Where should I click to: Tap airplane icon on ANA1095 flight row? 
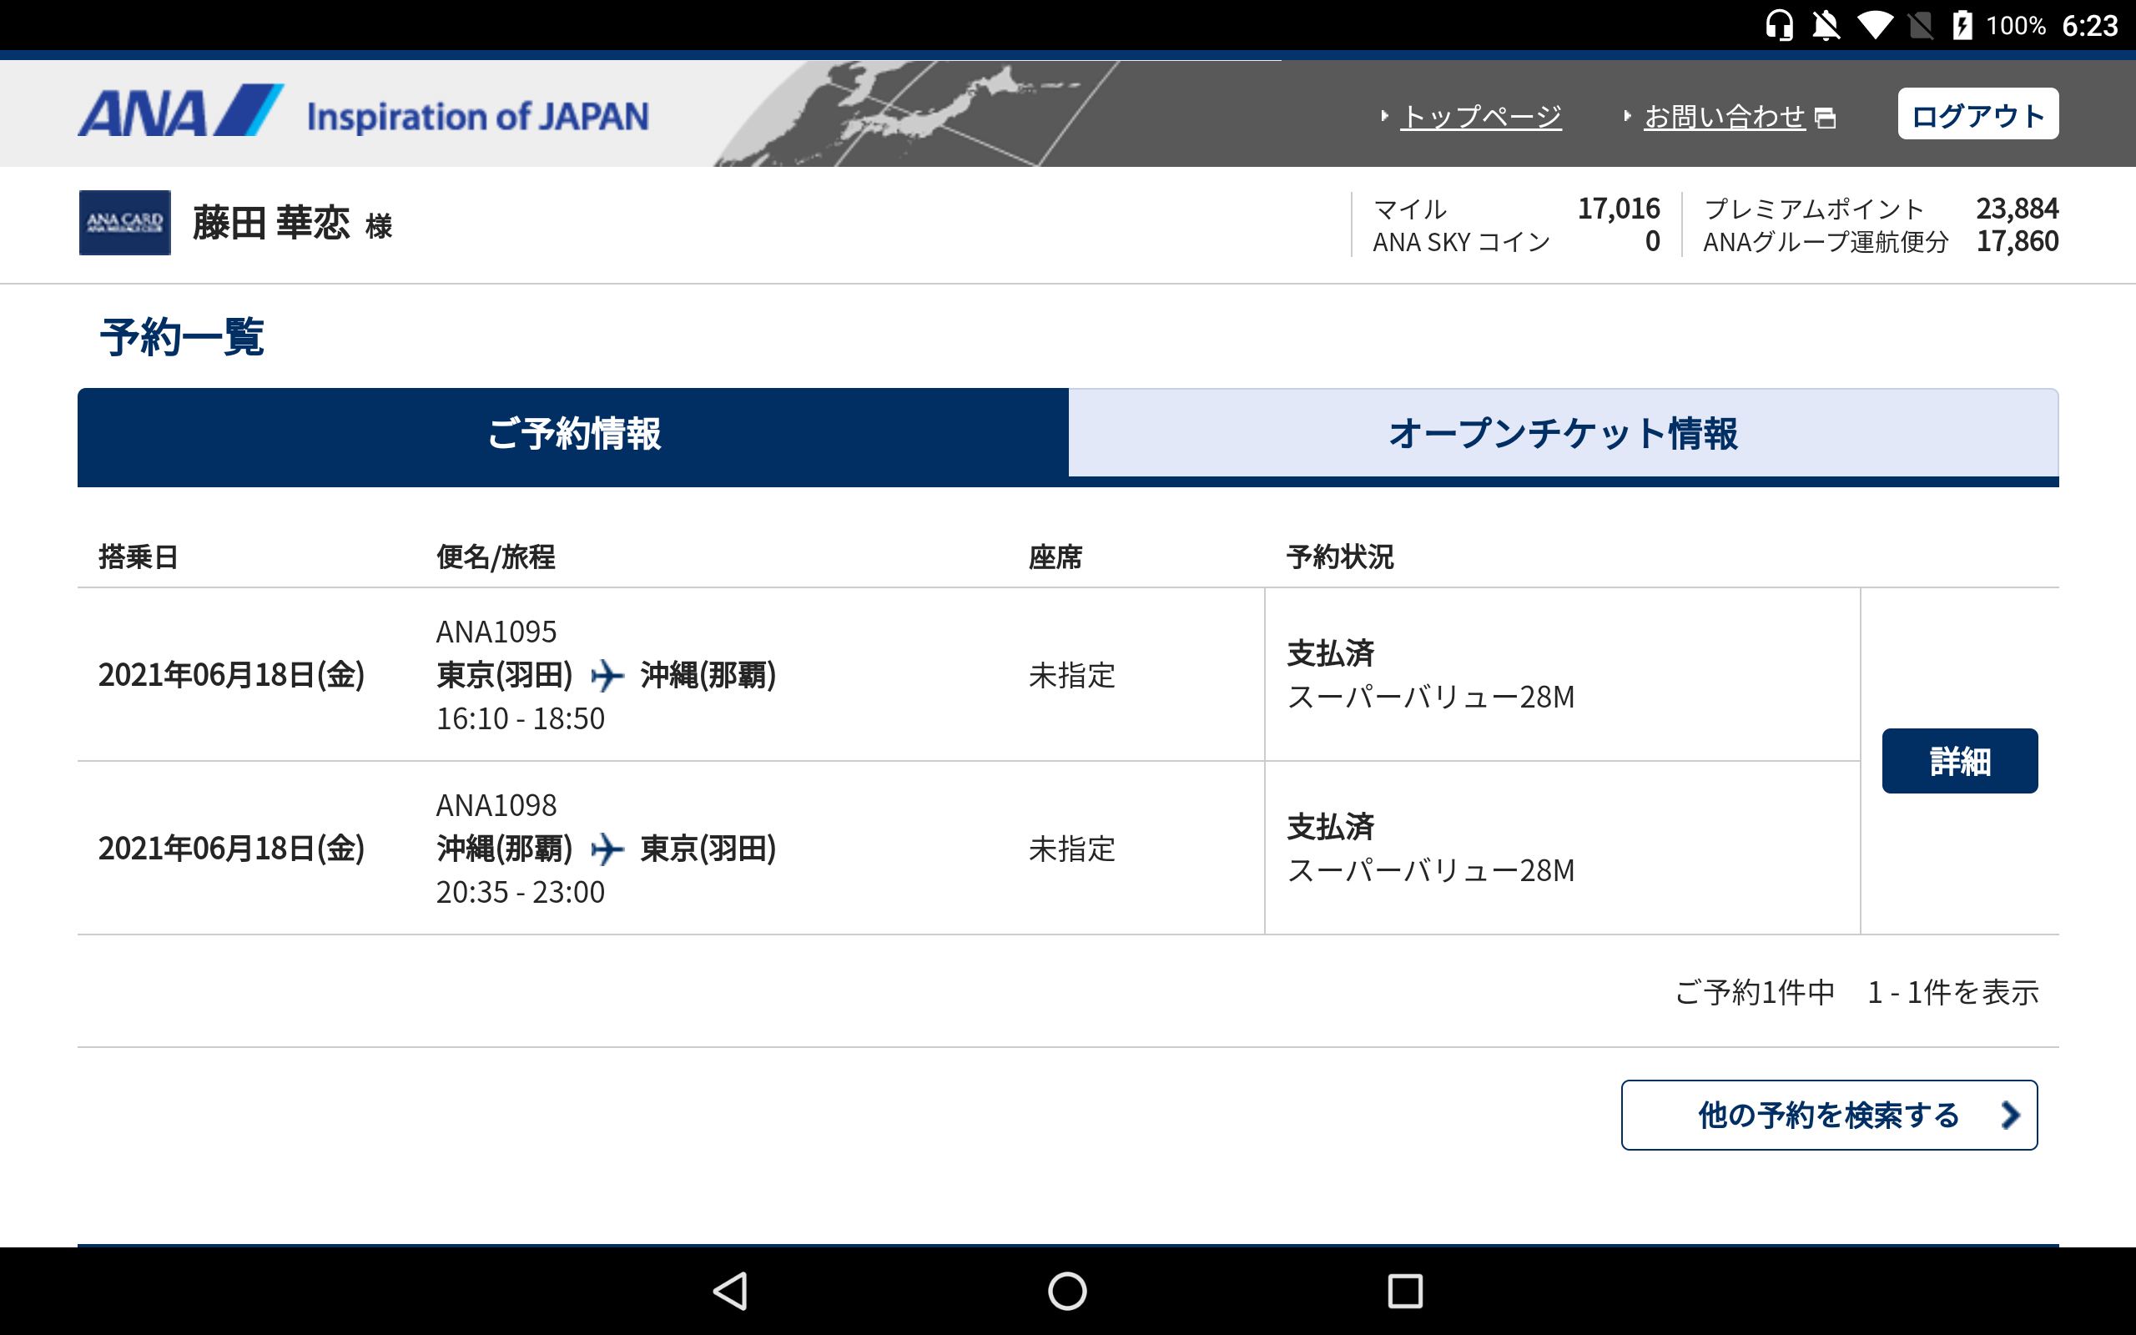click(x=607, y=676)
